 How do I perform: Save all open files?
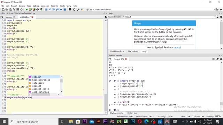14,9
